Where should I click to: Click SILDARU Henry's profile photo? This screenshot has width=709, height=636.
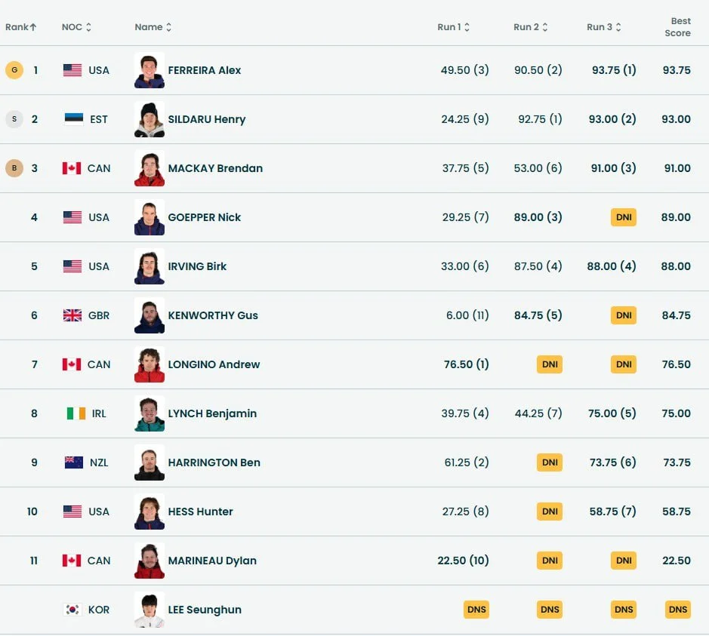point(150,119)
